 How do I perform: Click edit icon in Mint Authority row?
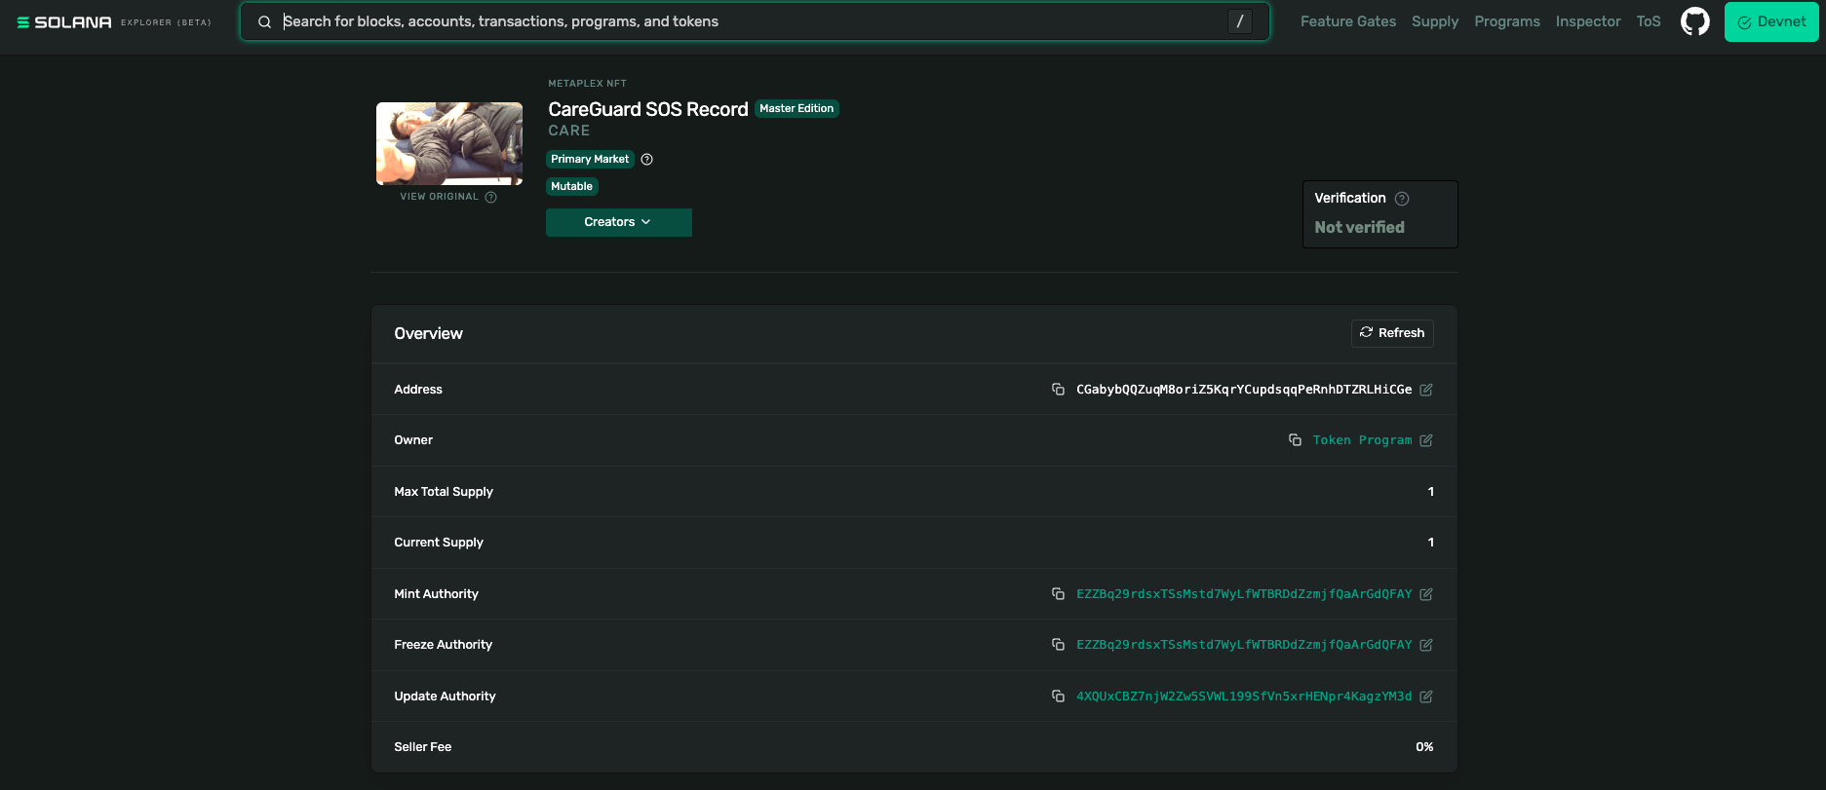pyautogui.click(x=1426, y=594)
